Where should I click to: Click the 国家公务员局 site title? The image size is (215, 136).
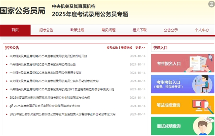tap(23, 11)
